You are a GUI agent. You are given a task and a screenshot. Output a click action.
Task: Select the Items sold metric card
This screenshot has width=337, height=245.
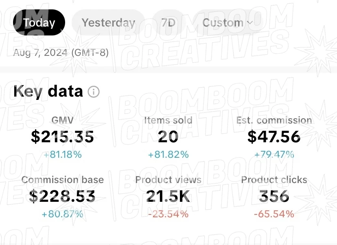(x=168, y=137)
